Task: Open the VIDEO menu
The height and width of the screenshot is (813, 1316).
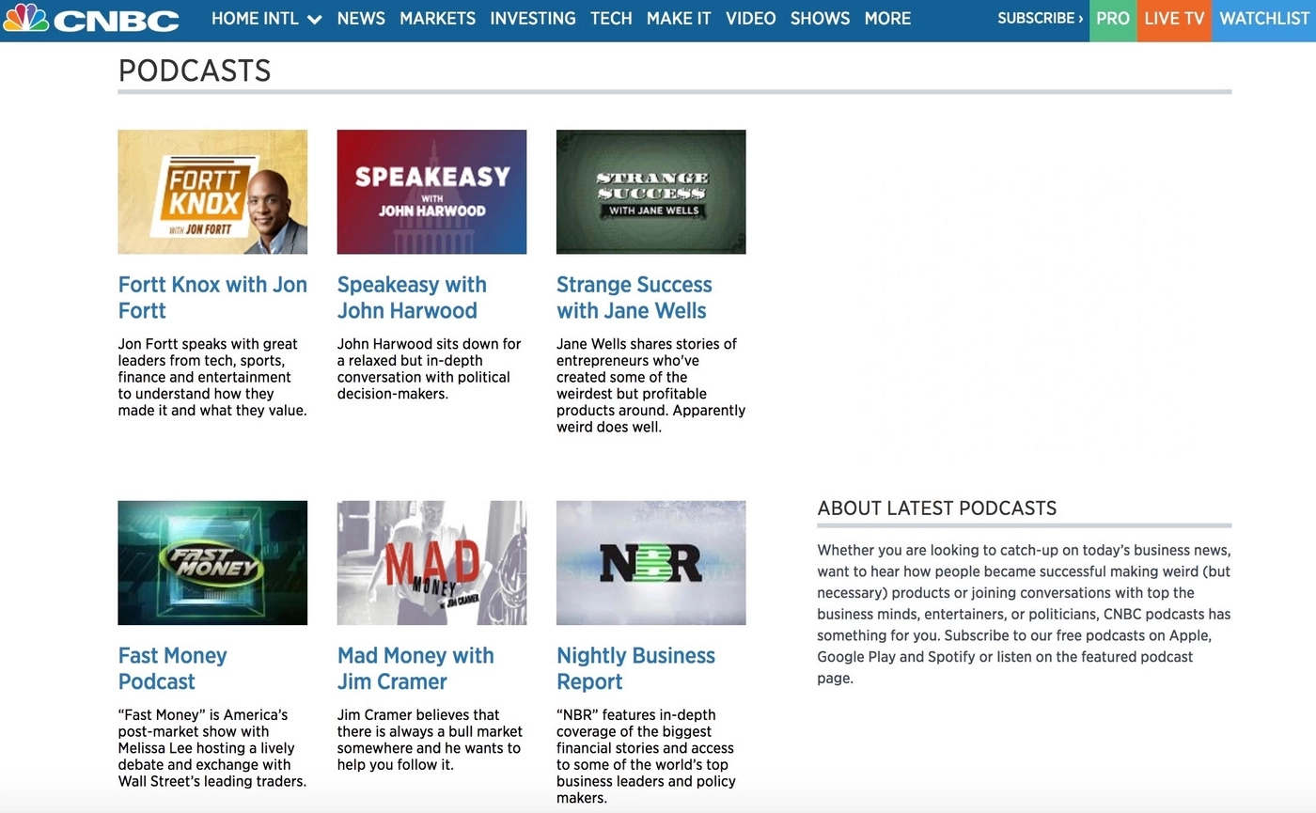Action: point(751,19)
